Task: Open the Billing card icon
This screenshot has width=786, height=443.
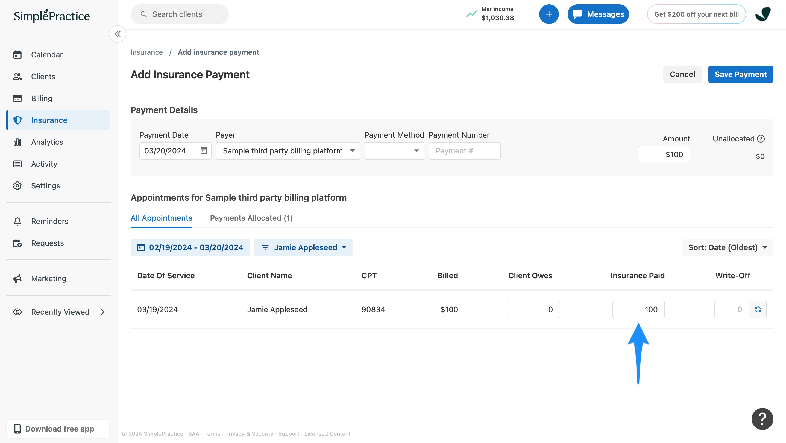Action: 17,98
